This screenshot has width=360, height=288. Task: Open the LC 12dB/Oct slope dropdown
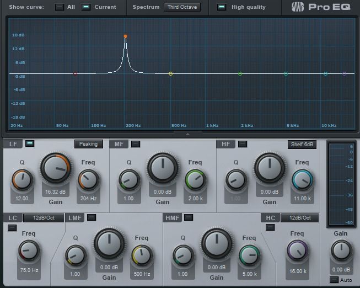(44, 218)
